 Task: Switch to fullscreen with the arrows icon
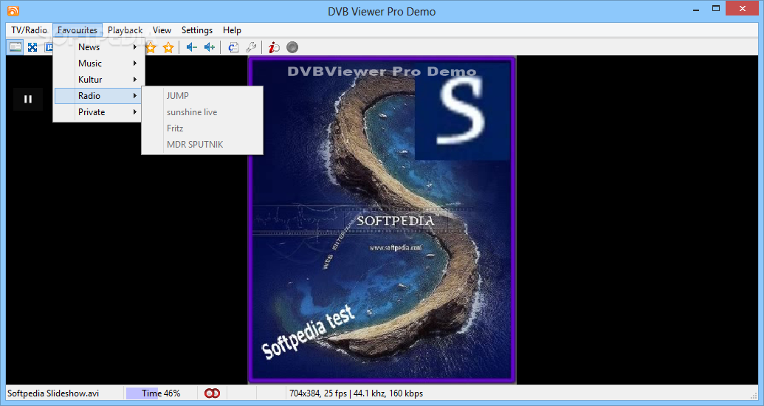pos(32,47)
